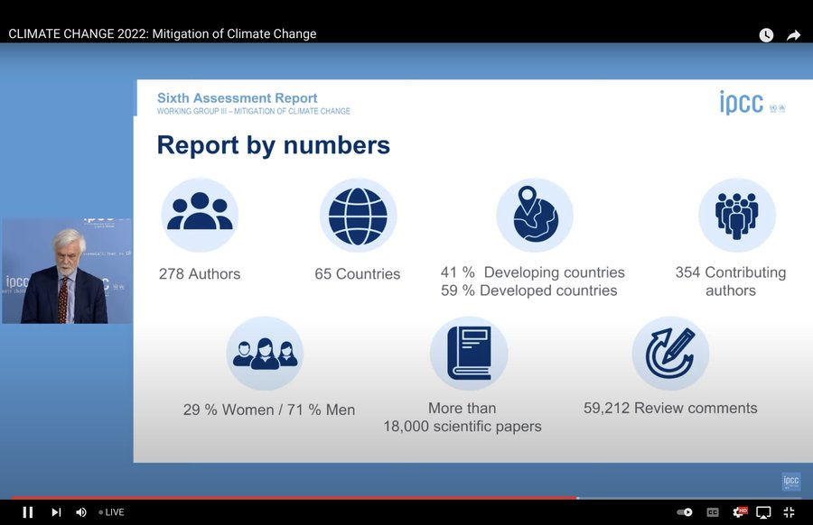Click '354 Contributing authors' text
The image size is (813, 525).
coord(731,281)
